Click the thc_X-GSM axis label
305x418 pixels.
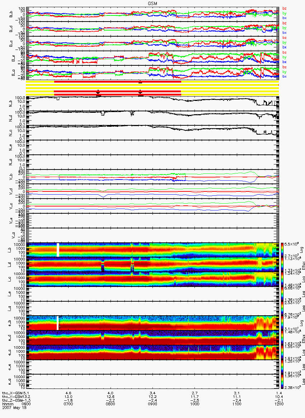pos(12,393)
